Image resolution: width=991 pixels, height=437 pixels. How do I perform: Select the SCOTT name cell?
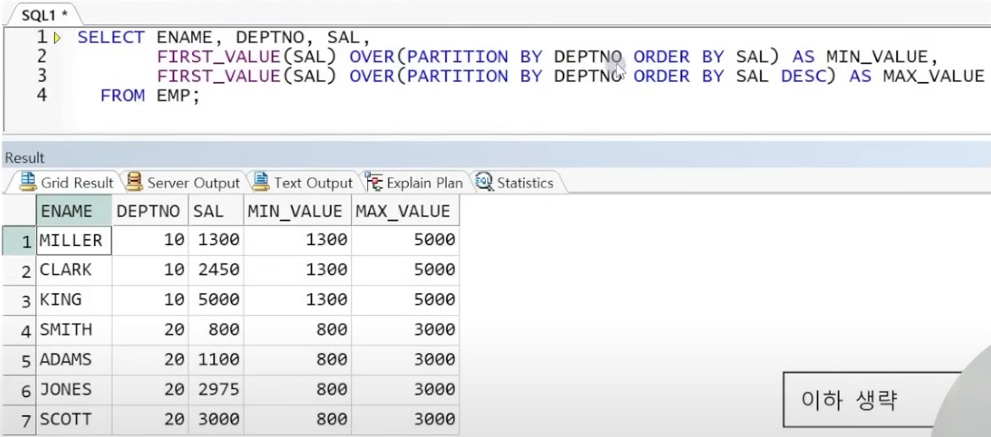click(x=74, y=420)
